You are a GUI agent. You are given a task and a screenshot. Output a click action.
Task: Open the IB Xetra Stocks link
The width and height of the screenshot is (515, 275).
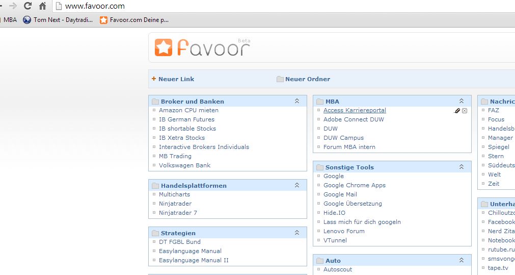(182, 138)
